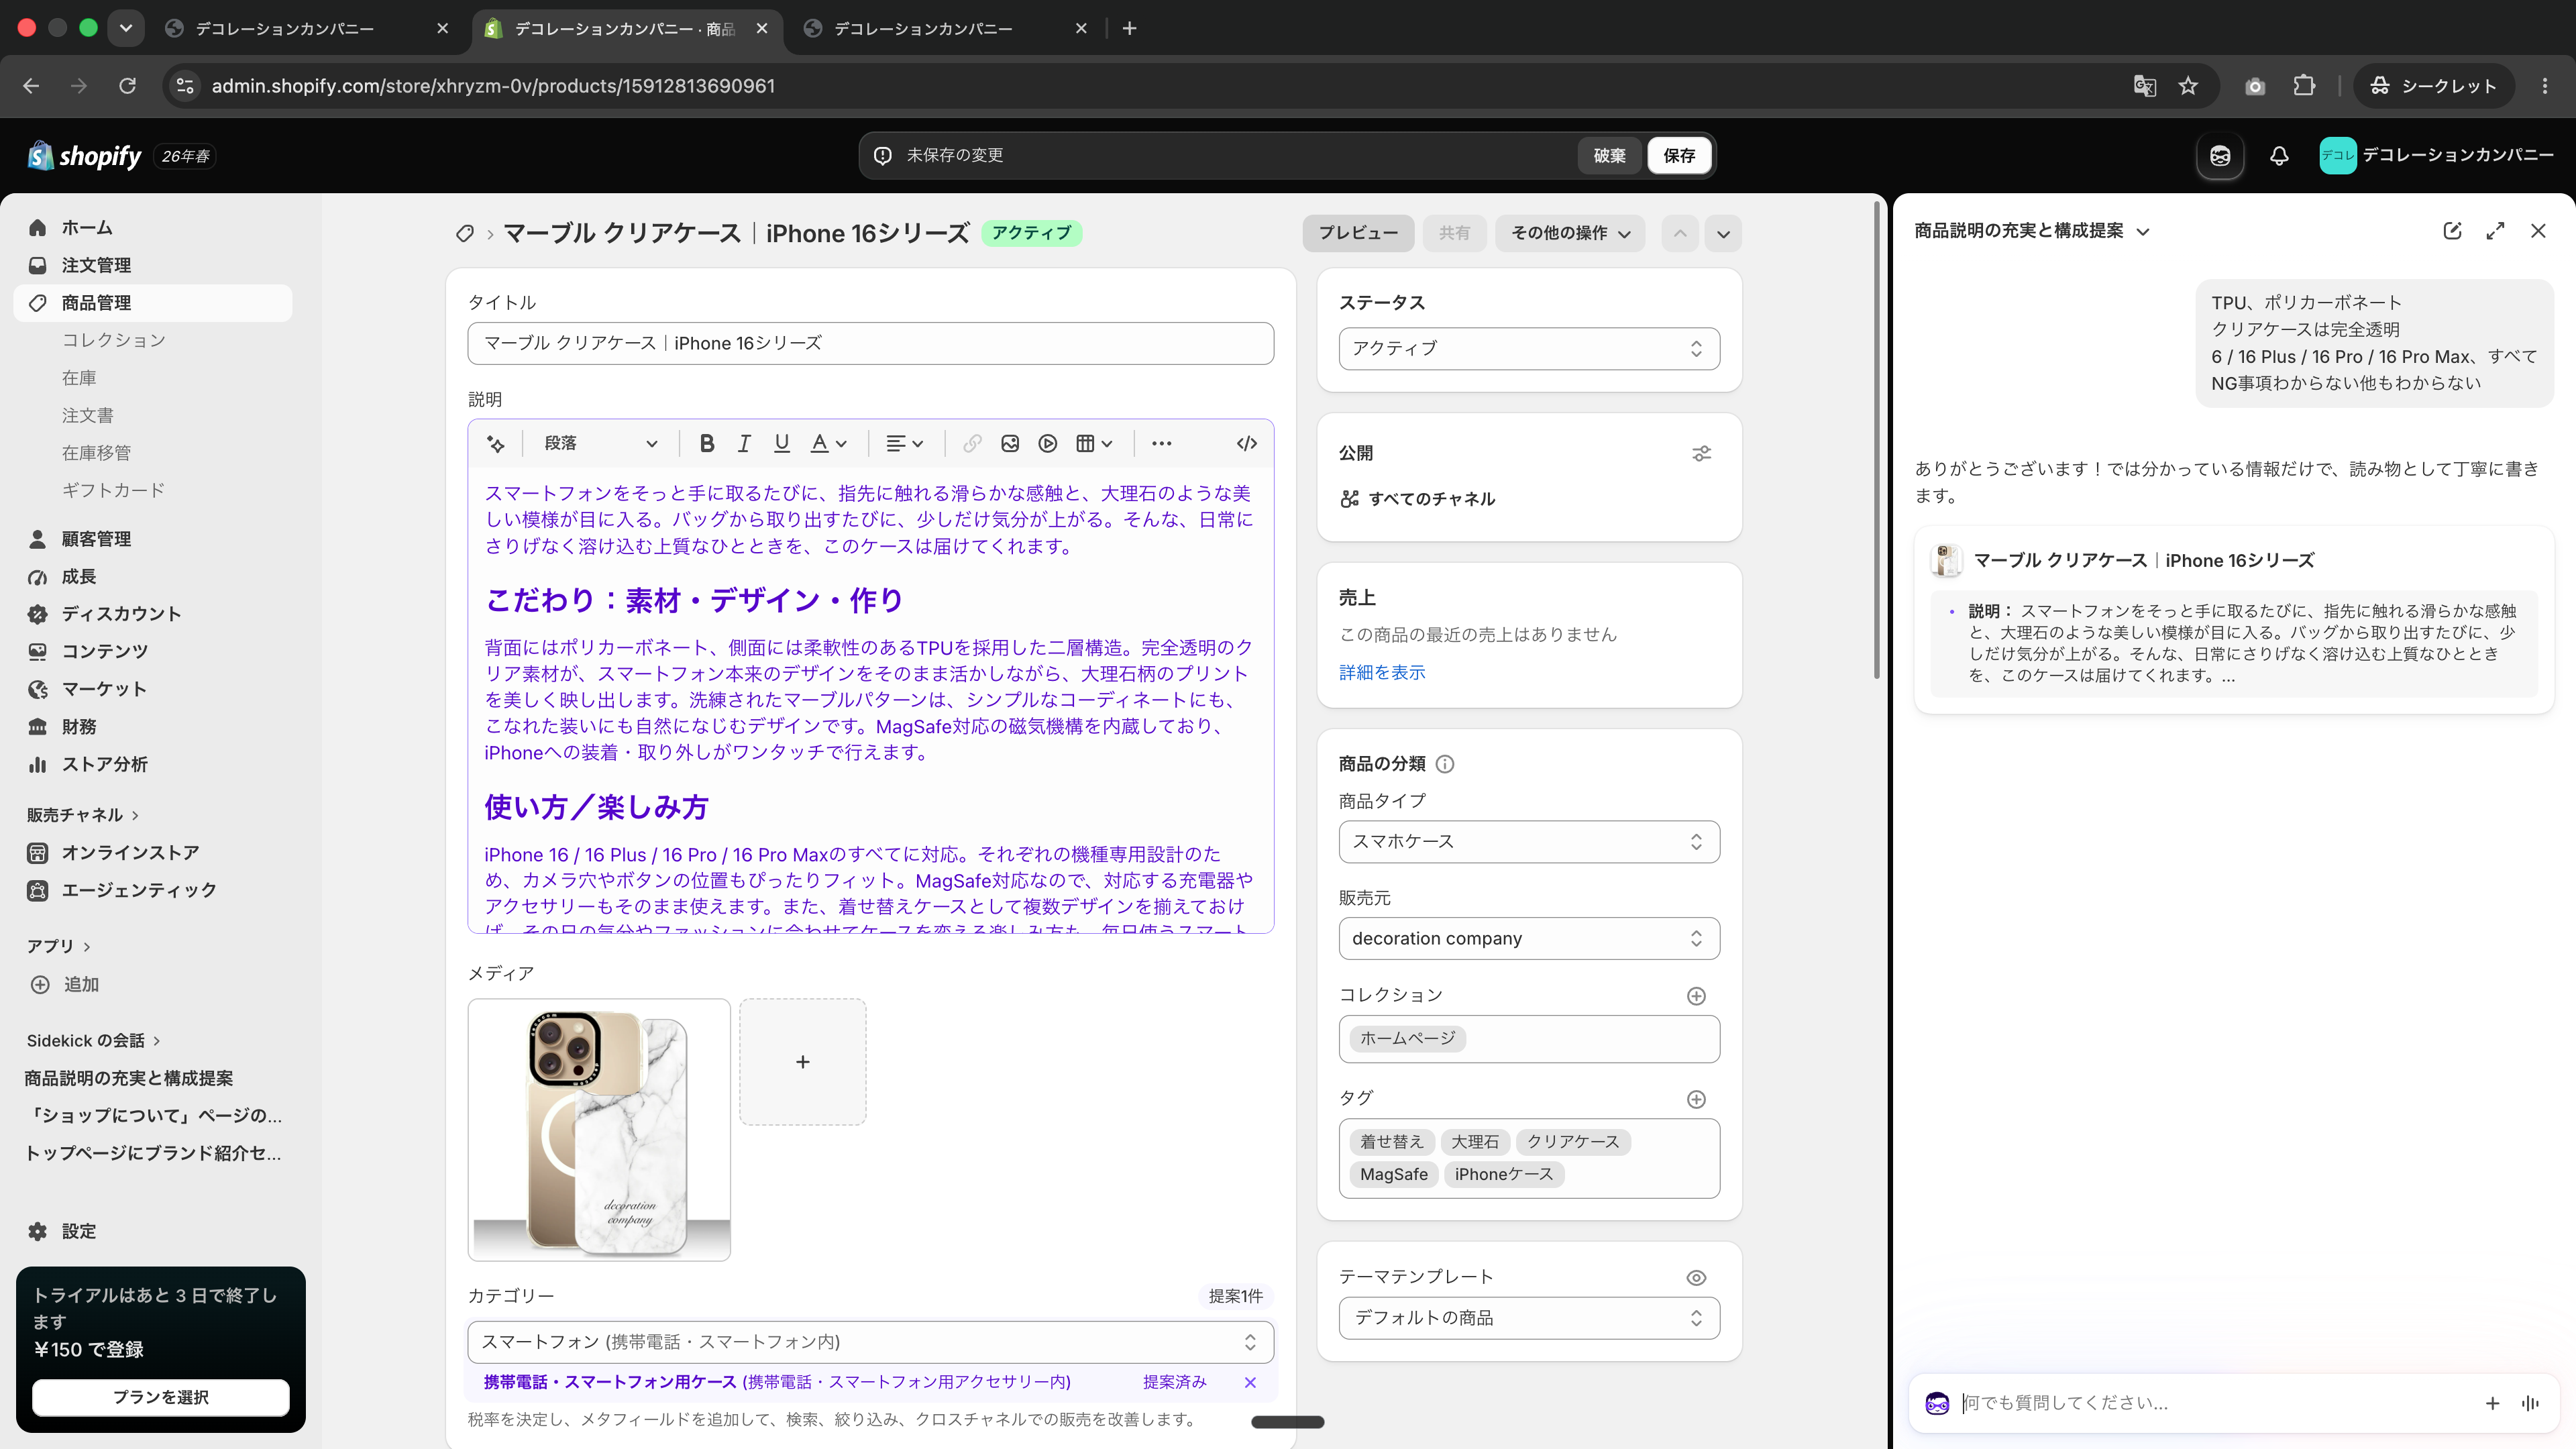Open the text alignment options

click(904, 443)
